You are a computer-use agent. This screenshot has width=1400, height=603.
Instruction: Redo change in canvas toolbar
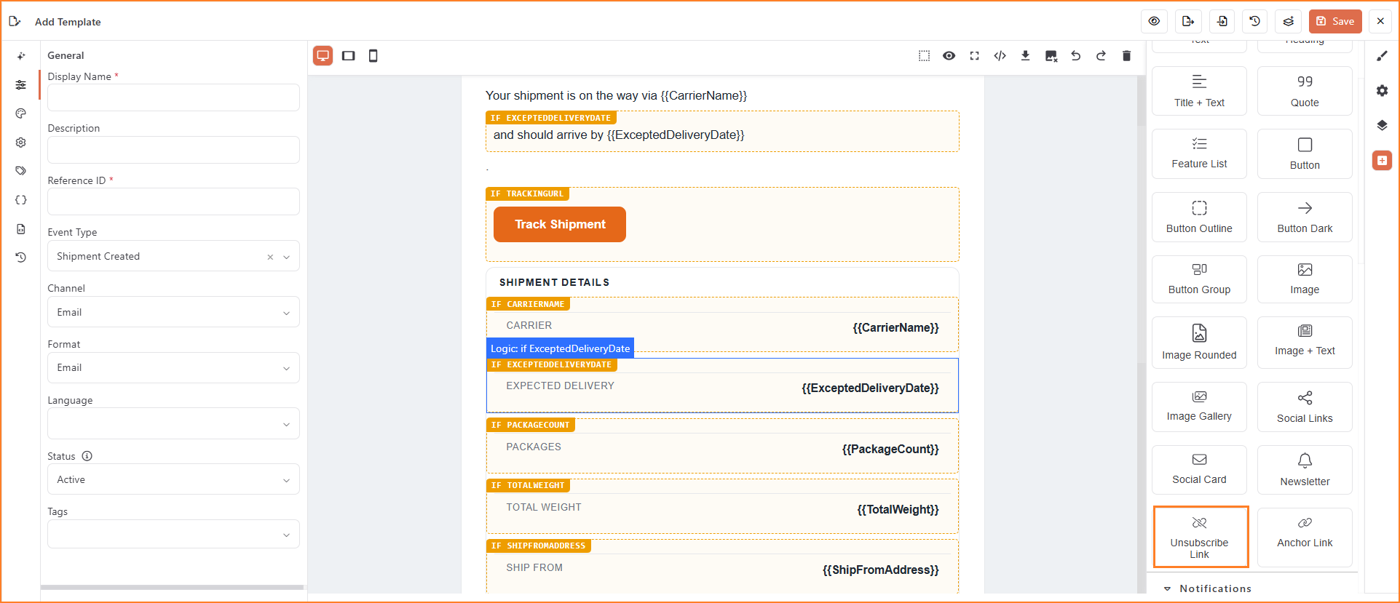click(1102, 55)
